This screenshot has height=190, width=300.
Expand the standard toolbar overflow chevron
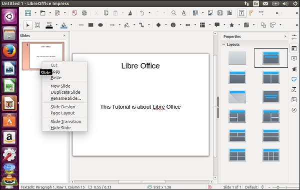coord(277,13)
